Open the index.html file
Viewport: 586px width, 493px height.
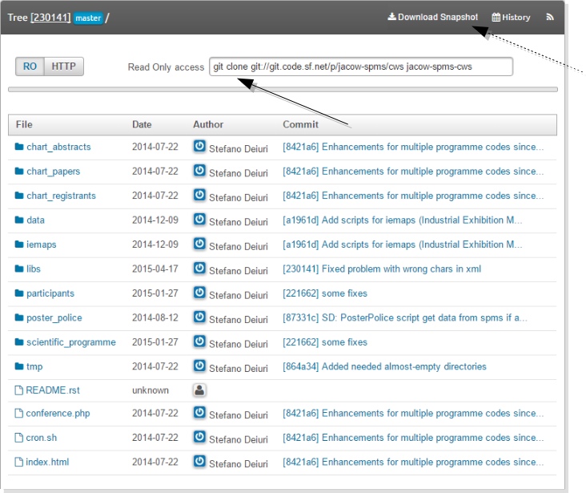tap(47, 462)
